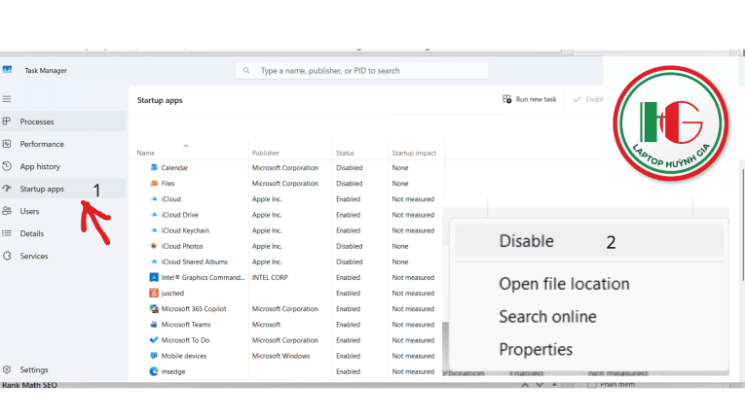The height and width of the screenshot is (418, 745).
Task: Click the Run new task button
Action: [x=530, y=99]
